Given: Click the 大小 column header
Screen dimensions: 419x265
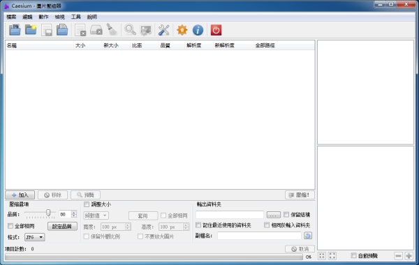Looking at the screenshot, I should pos(88,45).
